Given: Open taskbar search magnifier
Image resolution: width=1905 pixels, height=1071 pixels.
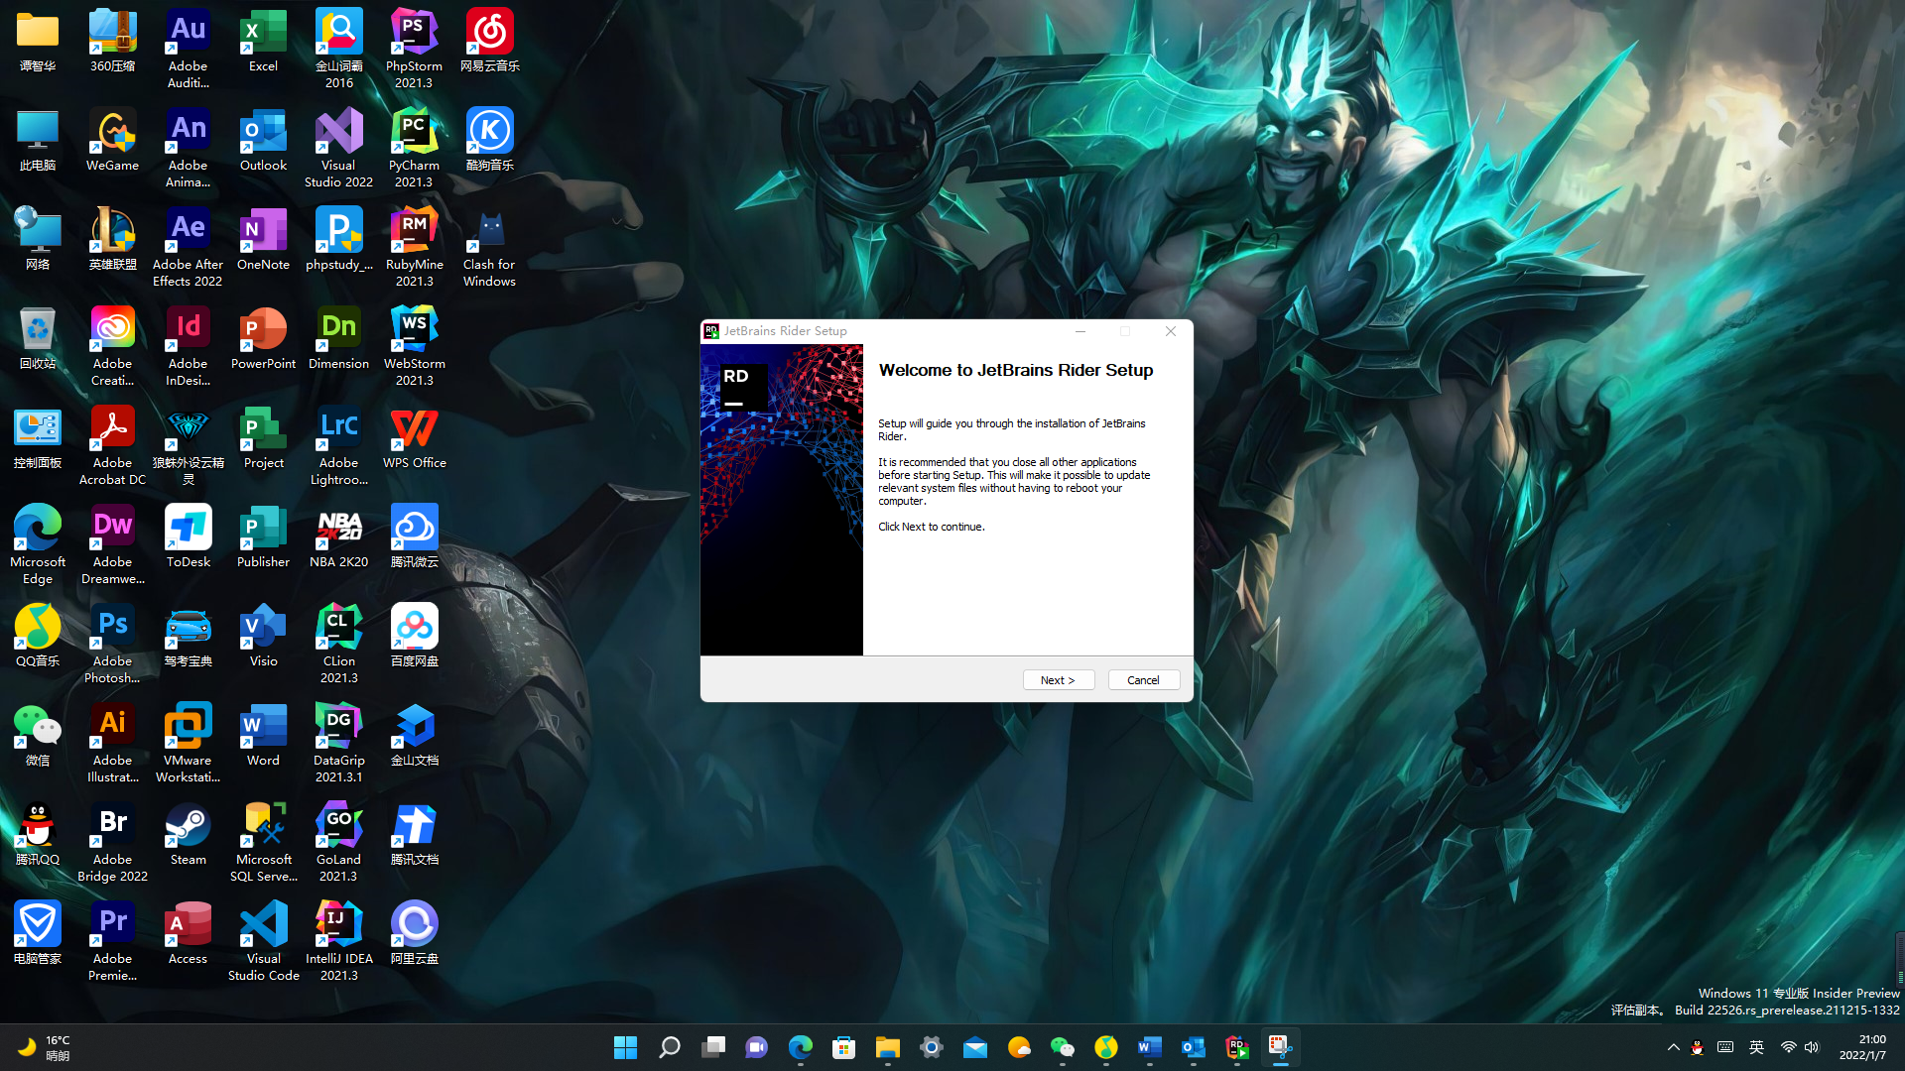Looking at the screenshot, I should [670, 1047].
